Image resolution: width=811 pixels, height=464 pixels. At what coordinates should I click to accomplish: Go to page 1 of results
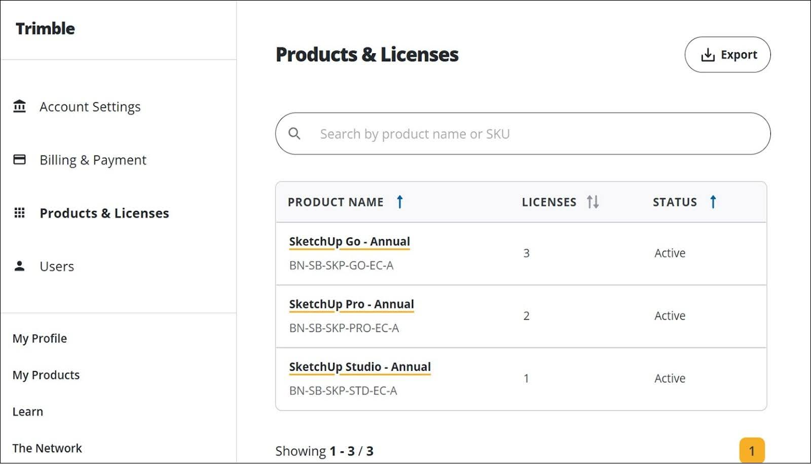(752, 450)
